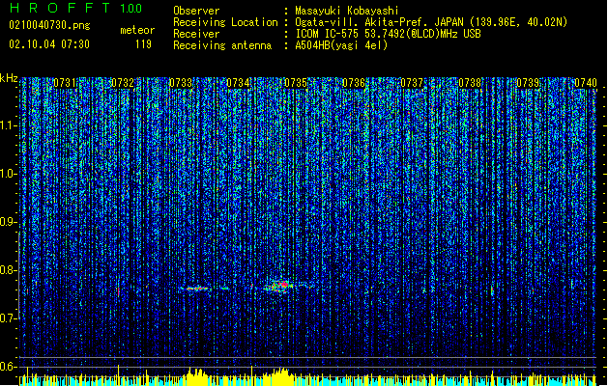Click the Receiving antenna field label
Screen dimensions: 608x386
pyautogui.click(x=222, y=45)
